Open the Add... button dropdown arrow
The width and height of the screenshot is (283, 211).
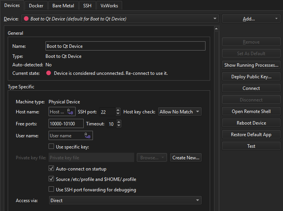pyautogui.click(x=276, y=19)
